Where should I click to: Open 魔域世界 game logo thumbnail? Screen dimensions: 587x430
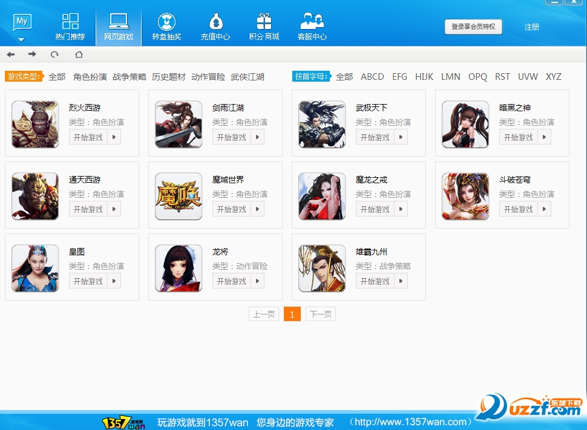point(179,196)
